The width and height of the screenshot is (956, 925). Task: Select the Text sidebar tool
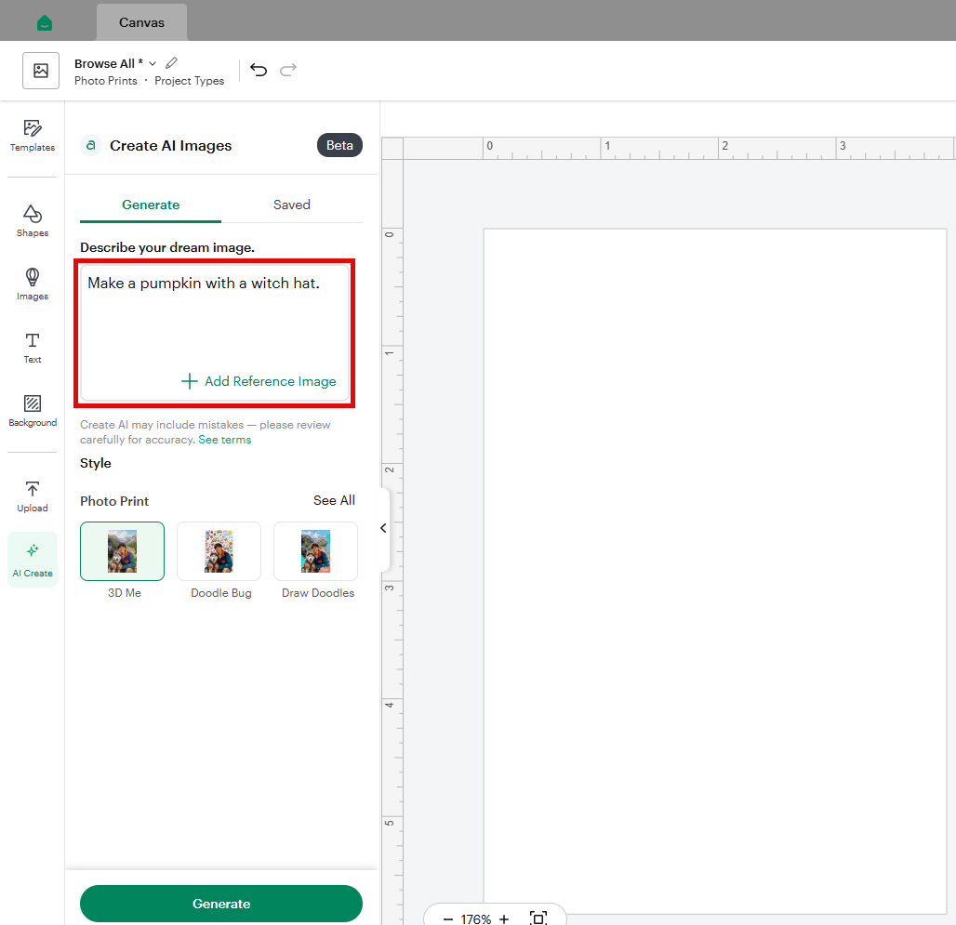[33, 348]
